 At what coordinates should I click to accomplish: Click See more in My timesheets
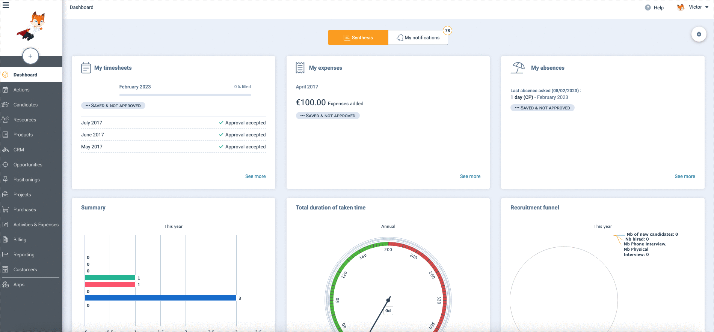tap(255, 176)
